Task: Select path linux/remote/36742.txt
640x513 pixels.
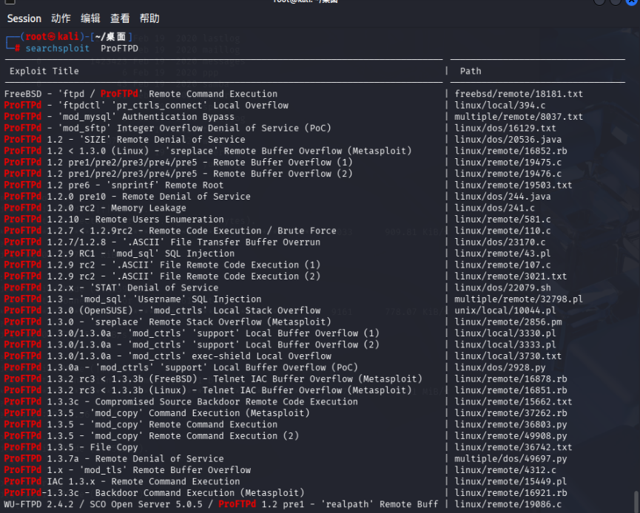Action: click(x=513, y=447)
